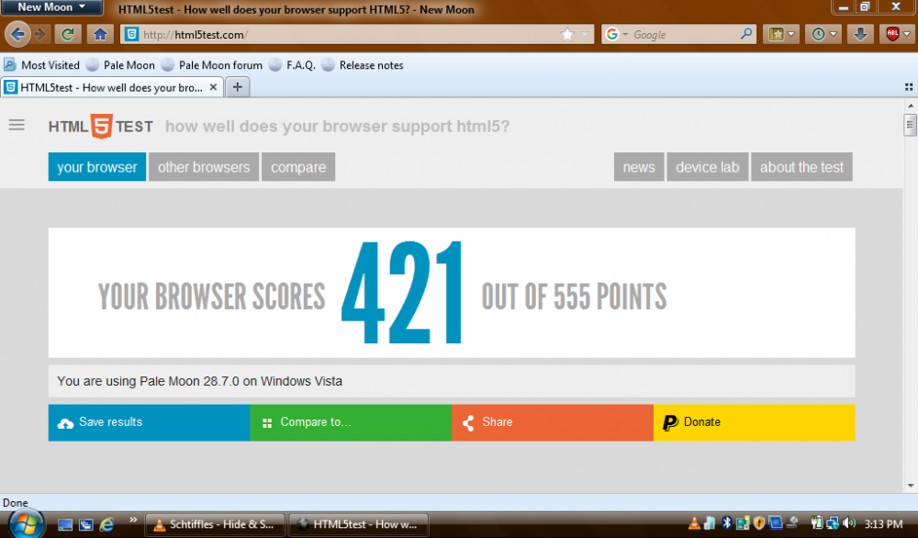Click the Downloads arrow icon
This screenshot has width=918, height=538.
click(860, 33)
